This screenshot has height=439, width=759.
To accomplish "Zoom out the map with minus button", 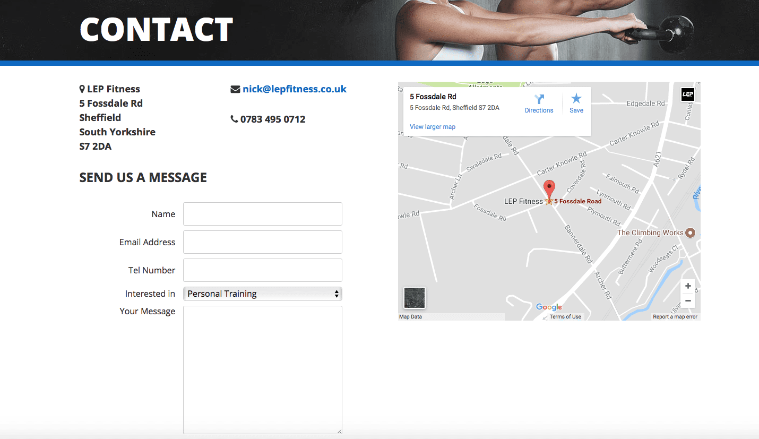I will coord(688,301).
